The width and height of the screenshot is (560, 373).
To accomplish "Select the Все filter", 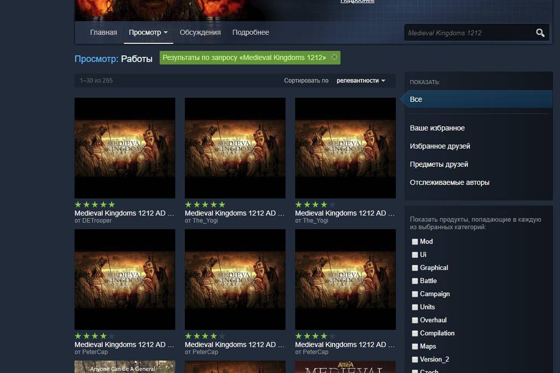I will pyautogui.click(x=478, y=100).
